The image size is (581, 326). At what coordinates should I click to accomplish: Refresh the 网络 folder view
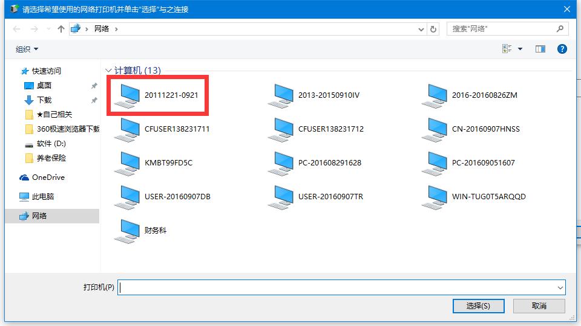click(433, 29)
